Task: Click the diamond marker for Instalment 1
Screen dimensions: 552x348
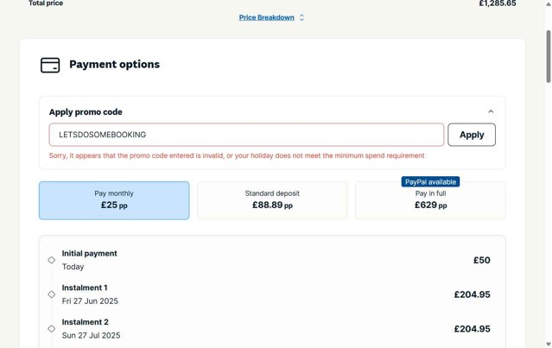Action: tap(52, 294)
